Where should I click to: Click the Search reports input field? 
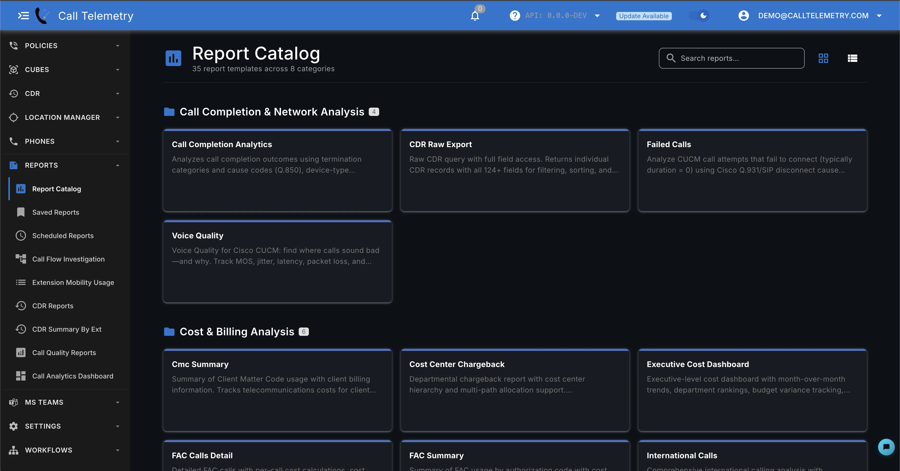tap(732, 58)
